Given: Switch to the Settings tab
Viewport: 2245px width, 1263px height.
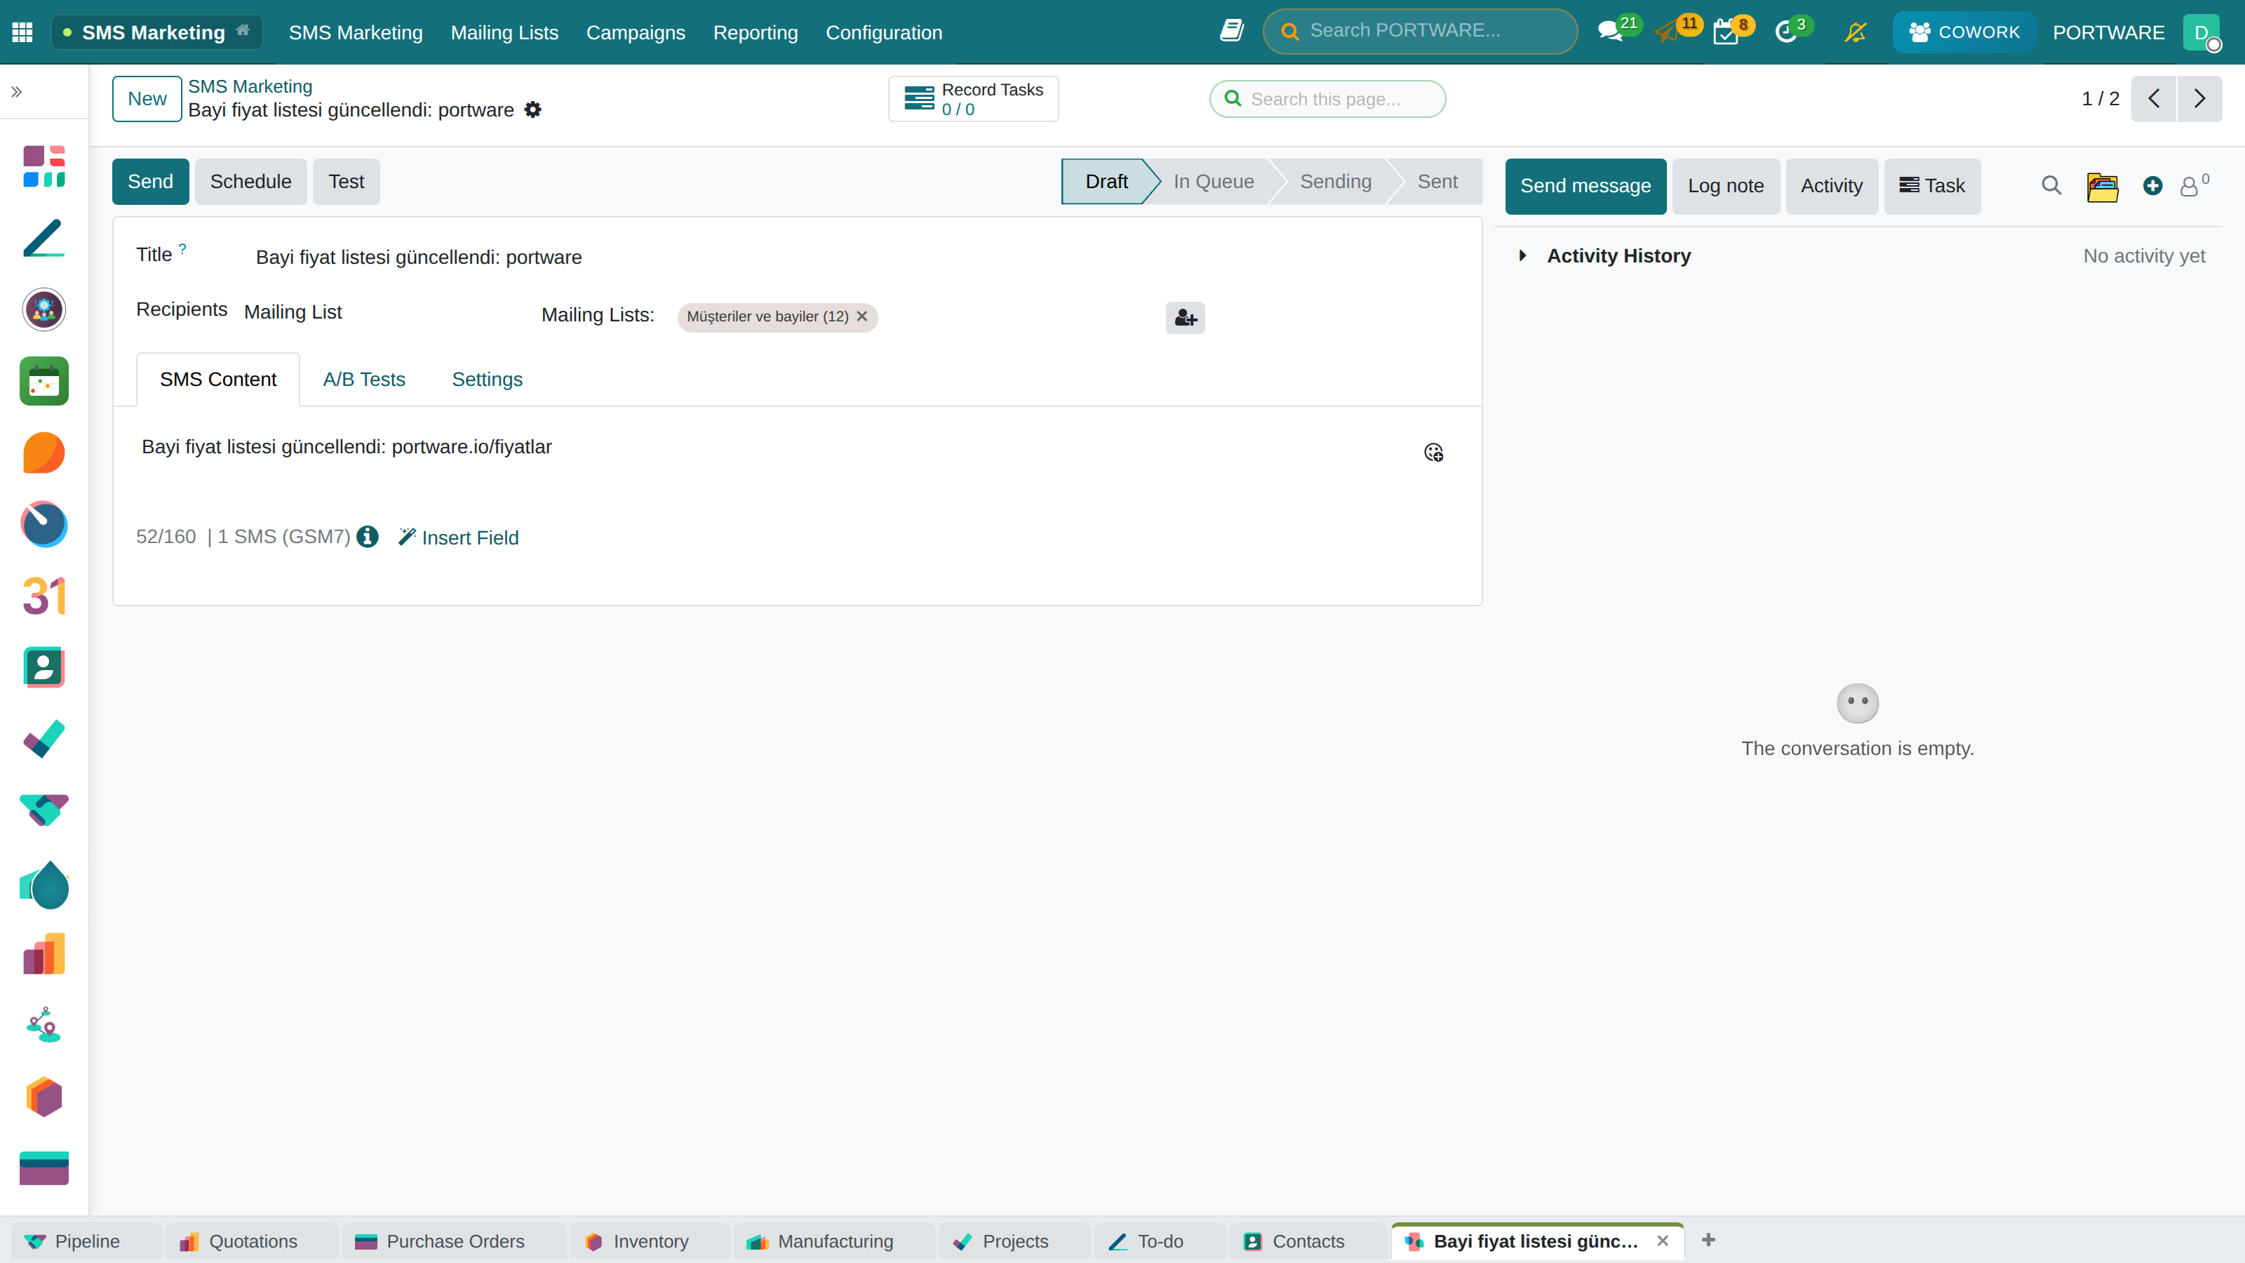Looking at the screenshot, I should 487,379.
